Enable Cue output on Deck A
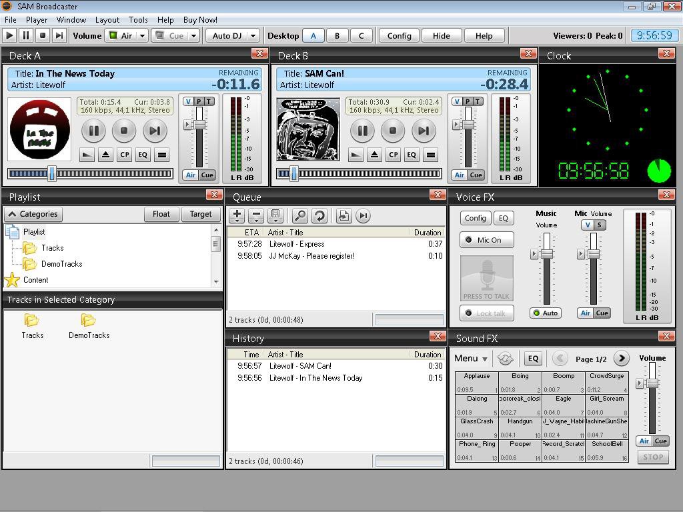The image size is (683, 512). coord(207,175)
